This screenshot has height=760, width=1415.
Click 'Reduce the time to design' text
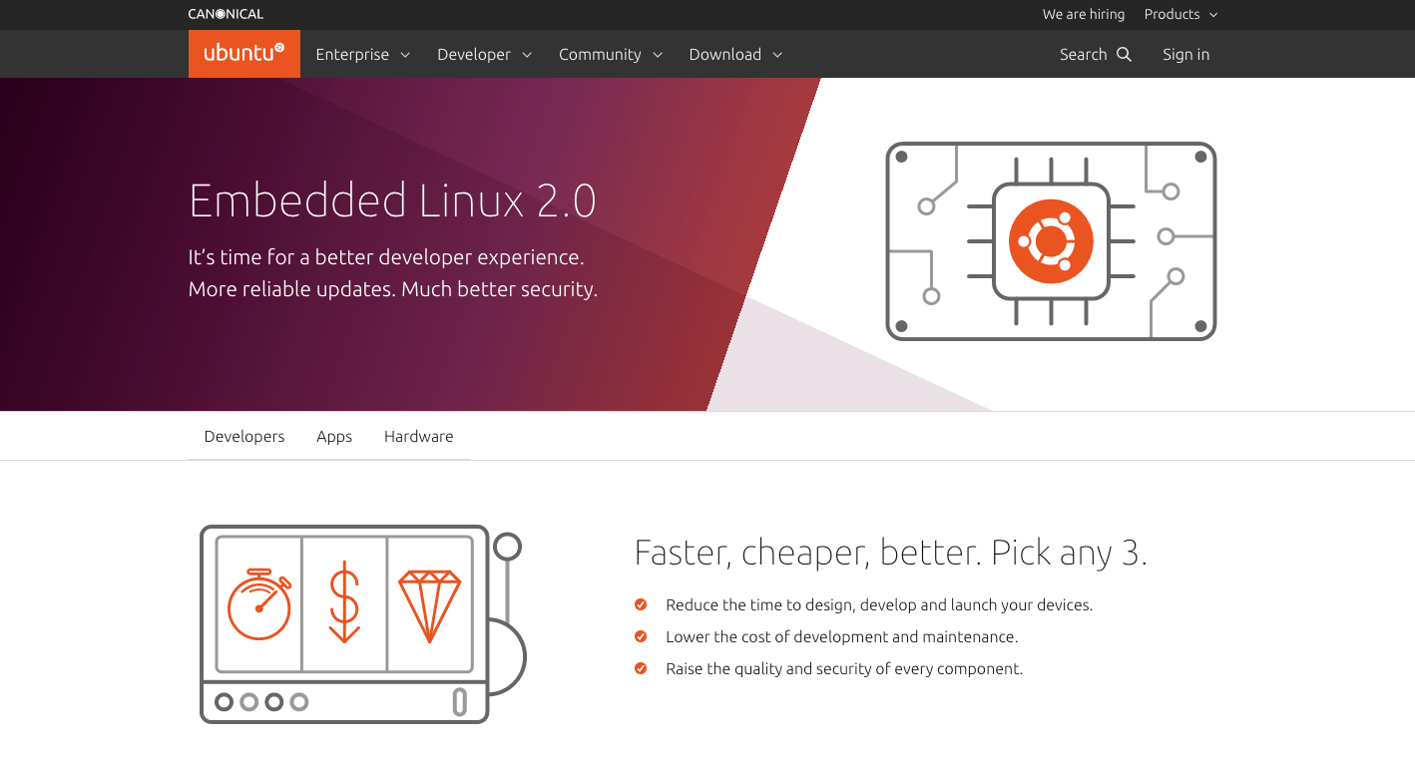[x=879, y=604]
